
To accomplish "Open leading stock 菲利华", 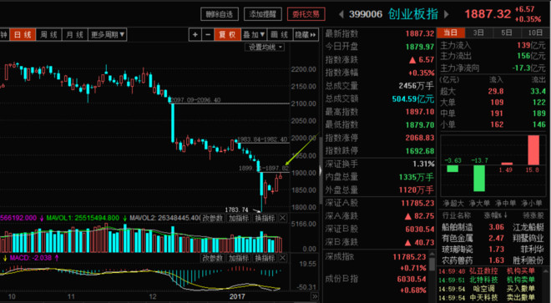I will (532, 250).
